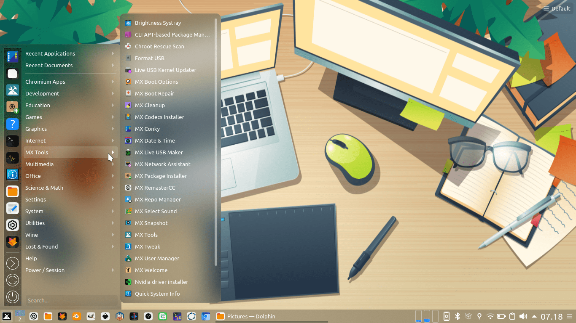The image size is (576, 323).
Task: Launch the system monitor favorite in sidebar
Action: click(13, 158)
